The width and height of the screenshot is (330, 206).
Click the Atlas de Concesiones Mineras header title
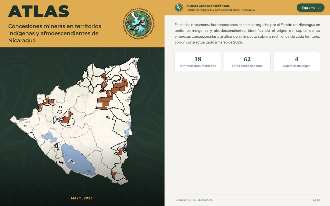coord(208,6)
